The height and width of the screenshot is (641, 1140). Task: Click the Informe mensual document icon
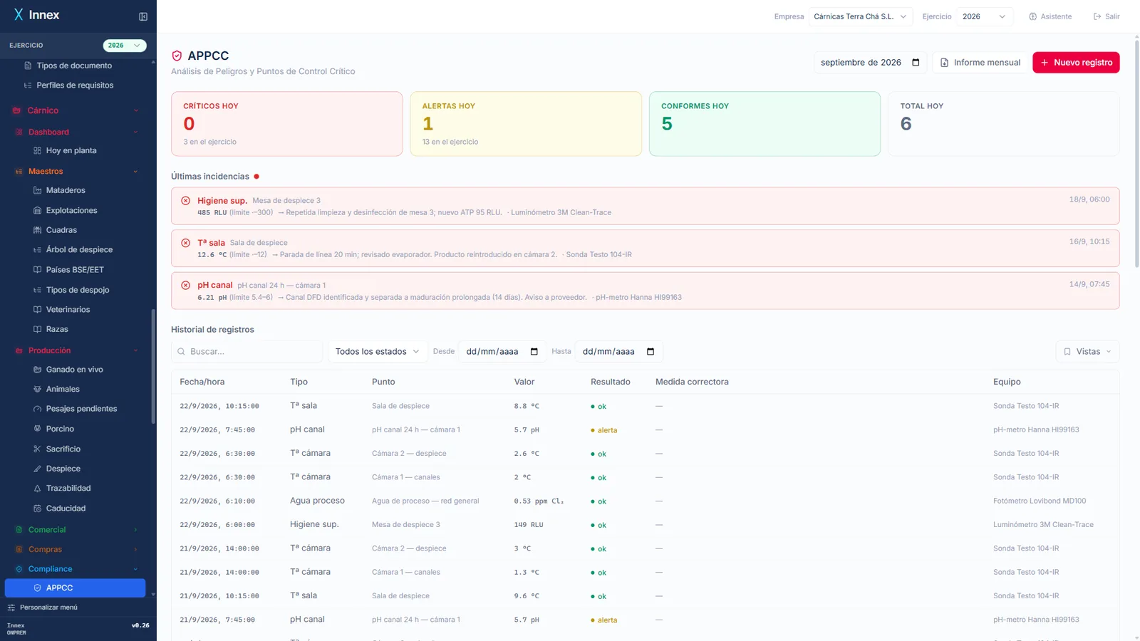(944, 63)
